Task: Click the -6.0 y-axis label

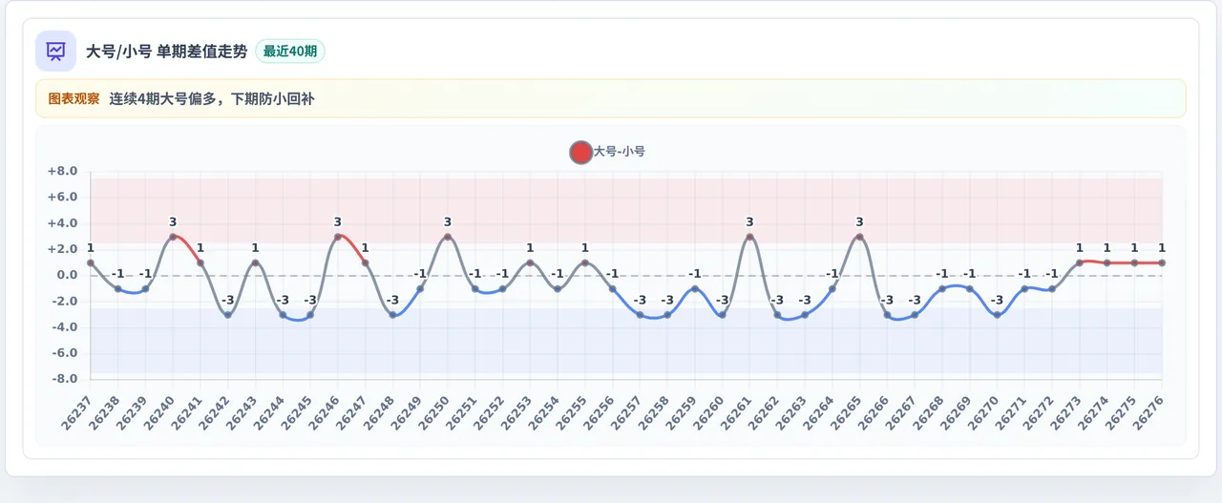Action: click(63, 353)
